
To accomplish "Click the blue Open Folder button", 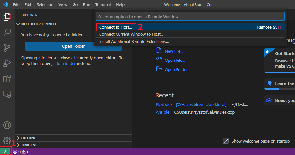I will point(73,46).
